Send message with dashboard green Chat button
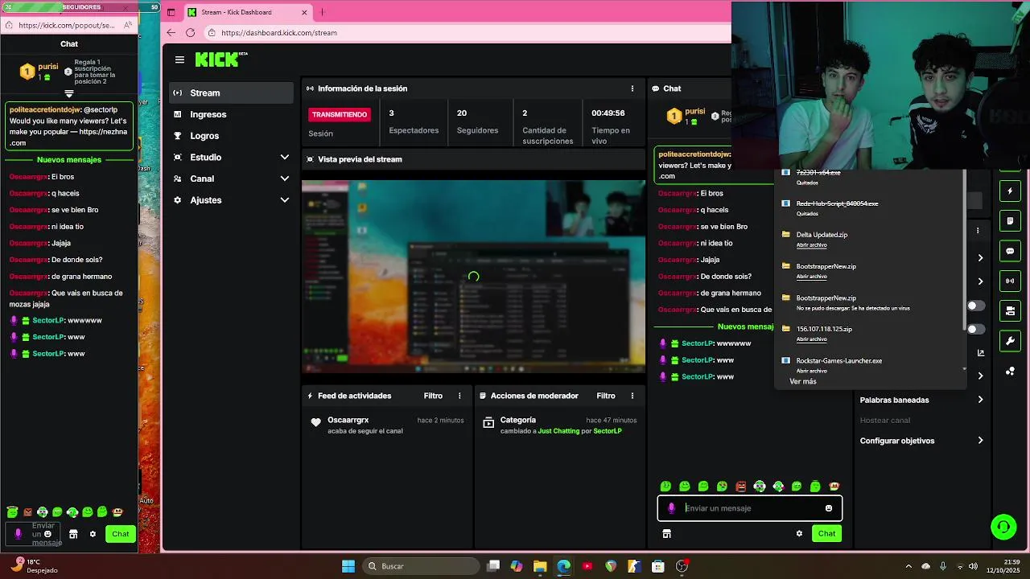This screenshot has width=1030, height=579. pyautogui.click(x=826, y=533)
